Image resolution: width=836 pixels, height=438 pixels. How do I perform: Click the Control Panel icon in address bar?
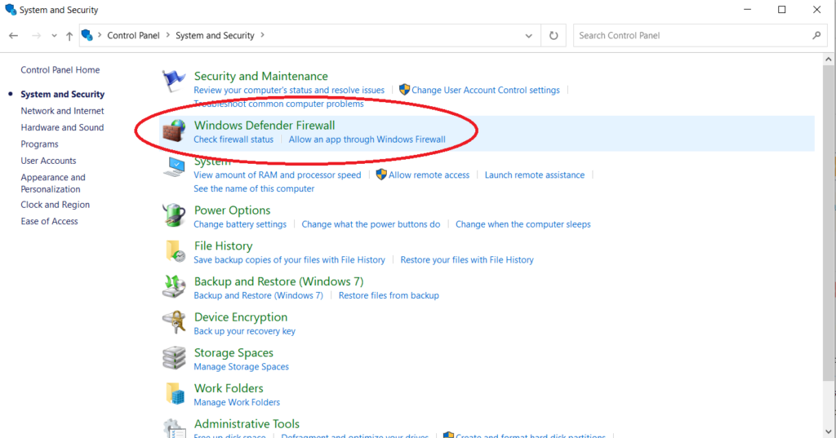point(87,35)
